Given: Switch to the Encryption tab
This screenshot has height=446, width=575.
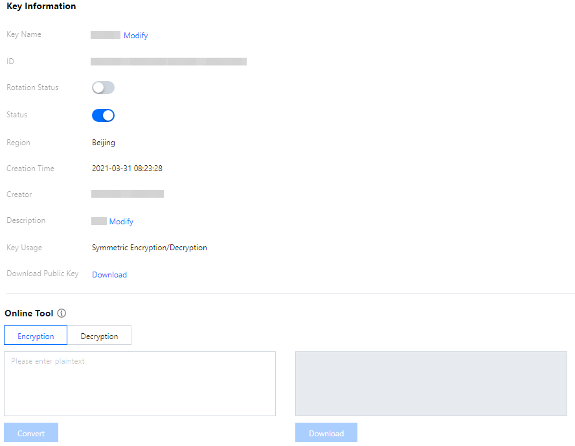Looking at the screenshot, I should 36,335.
